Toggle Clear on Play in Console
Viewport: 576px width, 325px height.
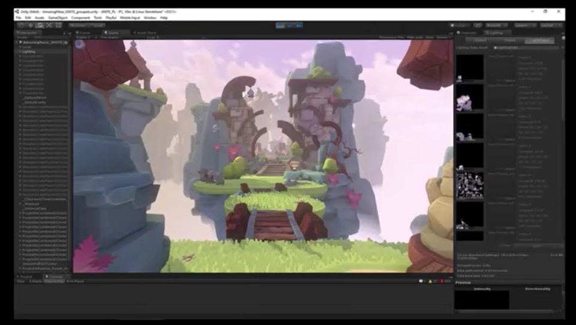54,281
